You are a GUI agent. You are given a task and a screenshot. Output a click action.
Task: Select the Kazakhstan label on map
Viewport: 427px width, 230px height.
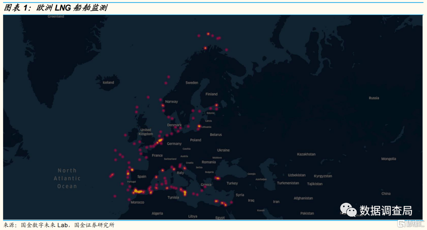[x=306, y=154]
